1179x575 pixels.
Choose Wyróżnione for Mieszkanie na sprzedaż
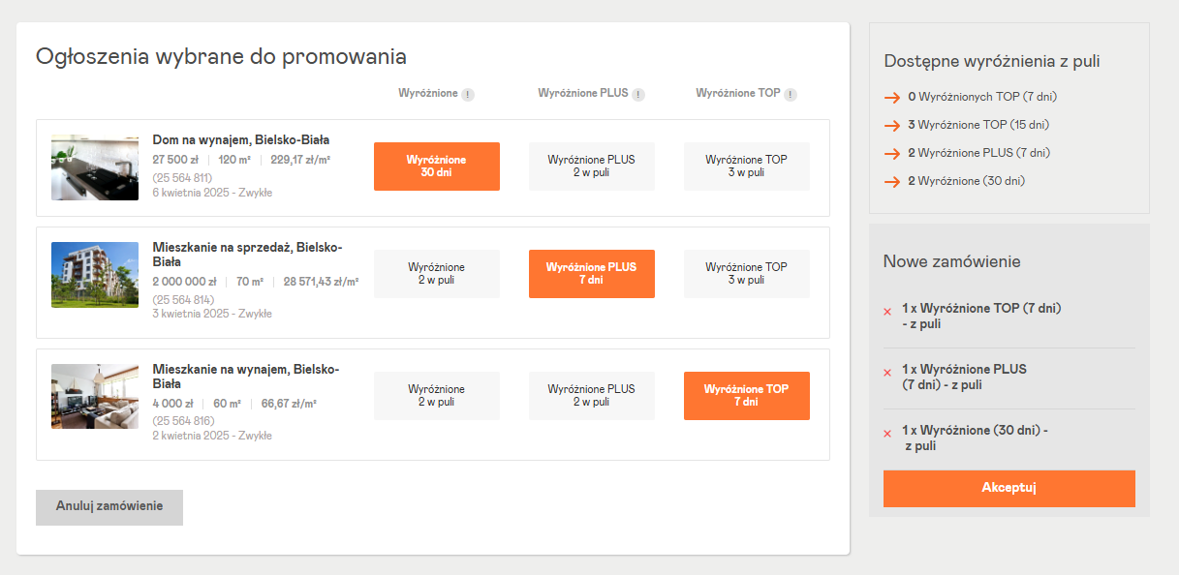436,273
